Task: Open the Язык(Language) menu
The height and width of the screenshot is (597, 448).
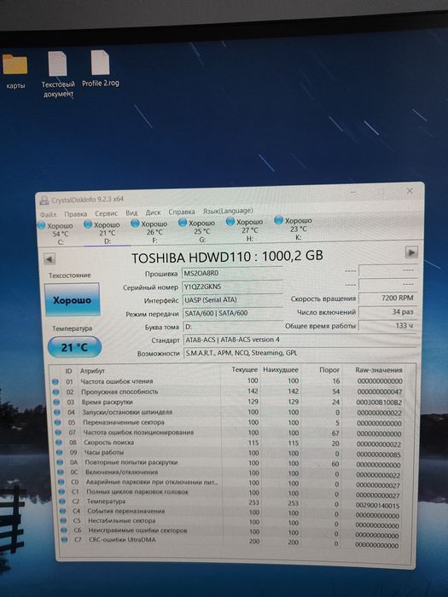Action: pos(228,211)
